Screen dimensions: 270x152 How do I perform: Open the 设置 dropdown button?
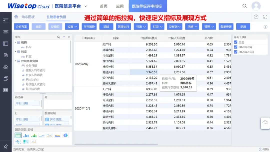pyautogui.click(x=72, y=27)
